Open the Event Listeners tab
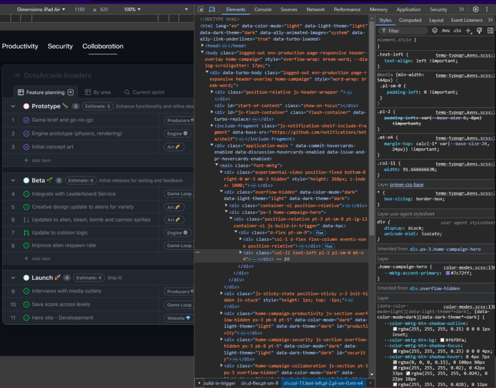The width and height of the screenshot is (496, 388). (x=466, y=20)
